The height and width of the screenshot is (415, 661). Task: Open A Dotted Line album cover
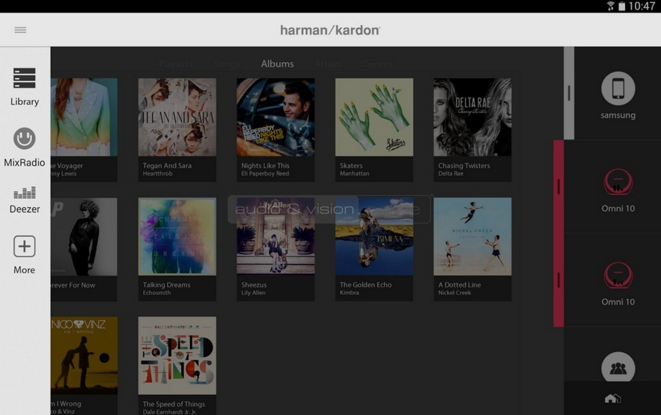[x=473, y=236]
